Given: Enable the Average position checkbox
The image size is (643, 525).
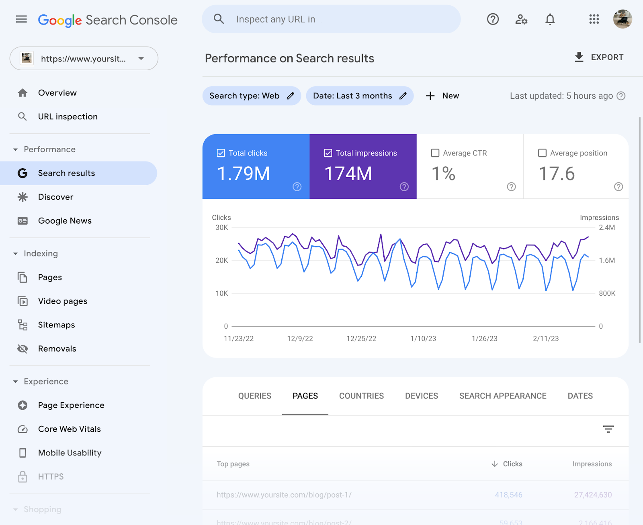Looking at the screenshot, I should (x=542, y=153).
